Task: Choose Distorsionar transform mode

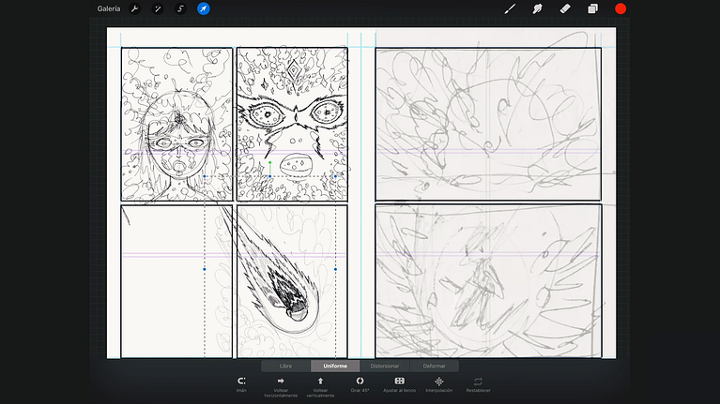Action: 385,366
